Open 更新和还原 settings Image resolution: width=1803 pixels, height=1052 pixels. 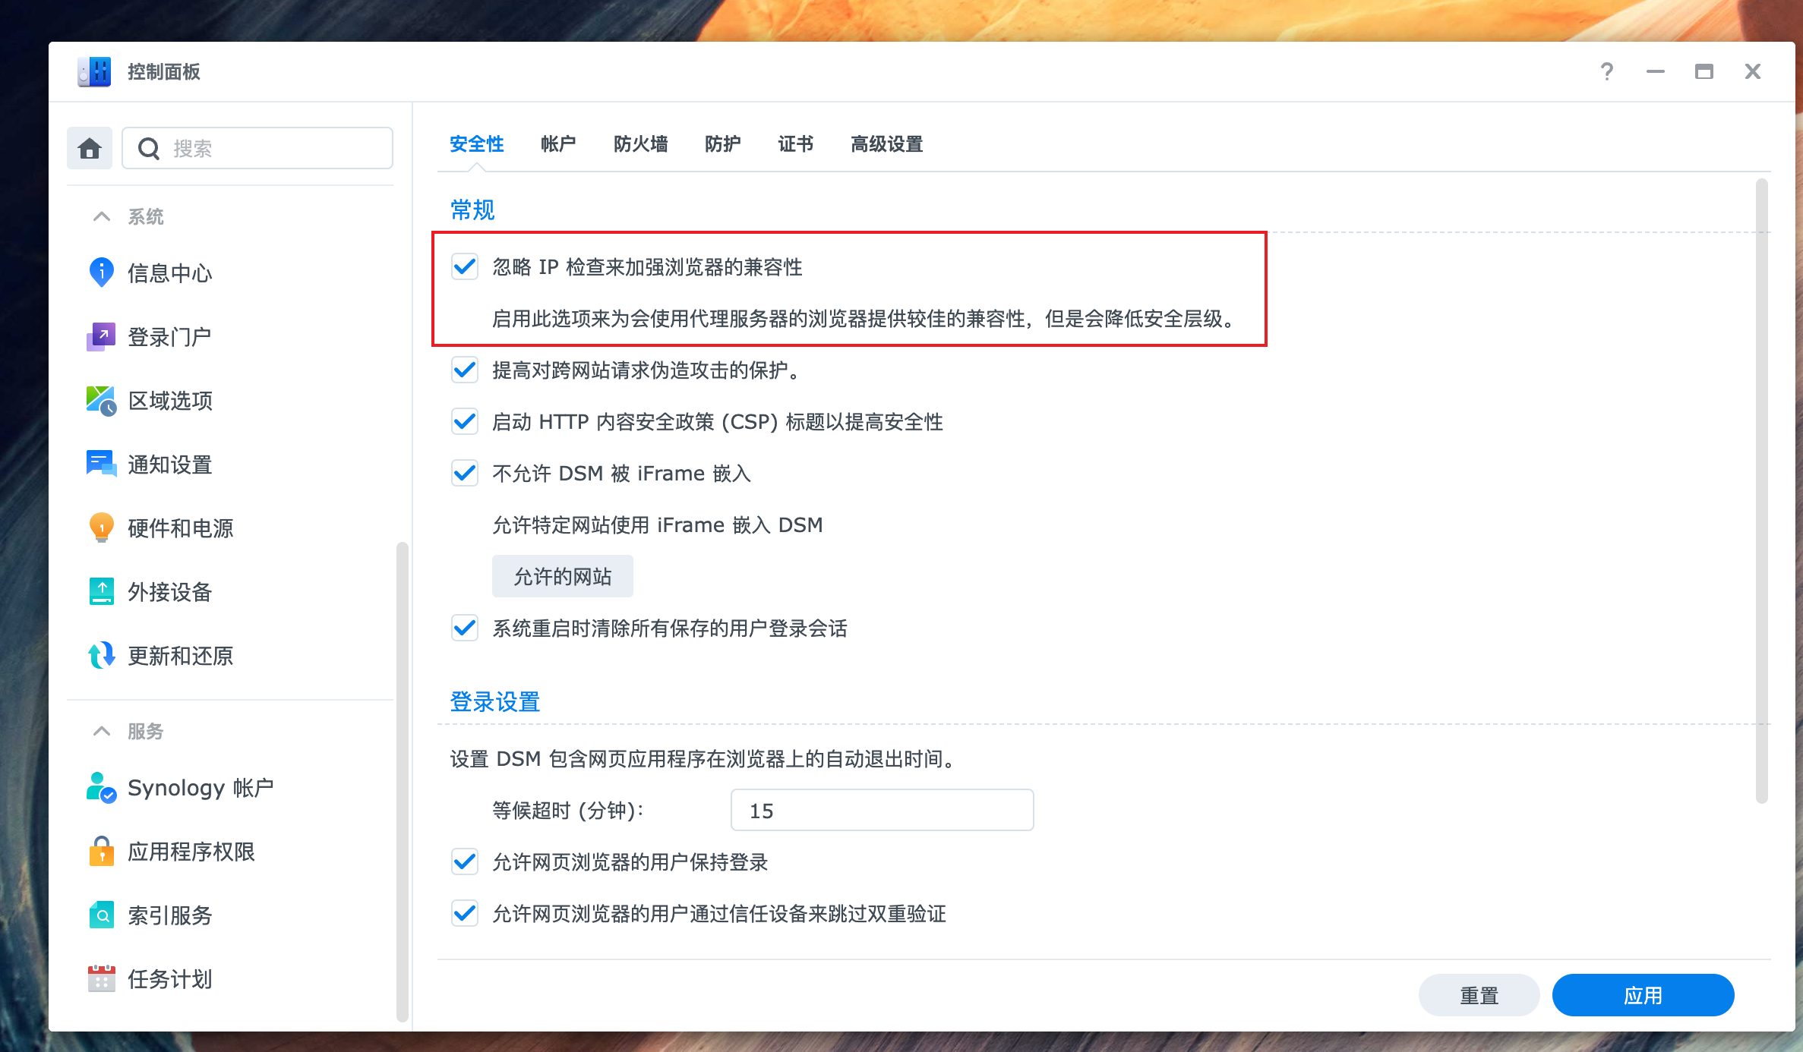click(x=181, y=656)
